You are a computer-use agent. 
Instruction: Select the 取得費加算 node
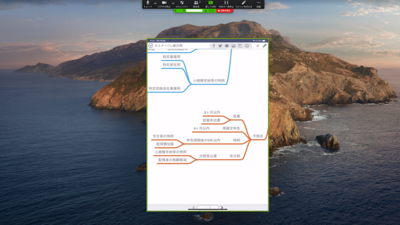pos(165,144)
